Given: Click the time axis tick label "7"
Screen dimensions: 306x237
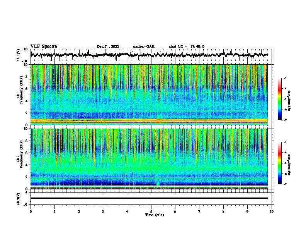Looking at the screenshot, I should [199, 211].
